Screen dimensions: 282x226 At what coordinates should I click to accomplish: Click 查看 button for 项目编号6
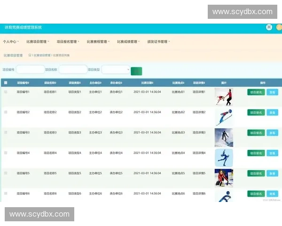[x=272, y=194]
